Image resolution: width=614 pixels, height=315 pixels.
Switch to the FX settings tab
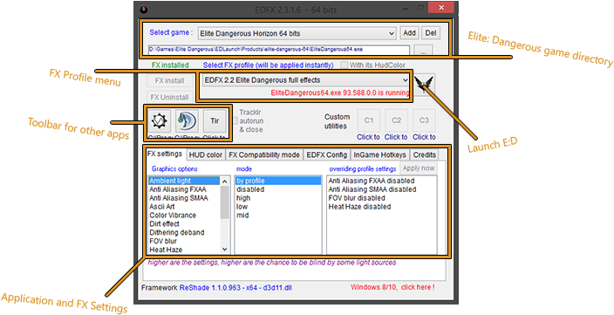(x=165, y=154)
